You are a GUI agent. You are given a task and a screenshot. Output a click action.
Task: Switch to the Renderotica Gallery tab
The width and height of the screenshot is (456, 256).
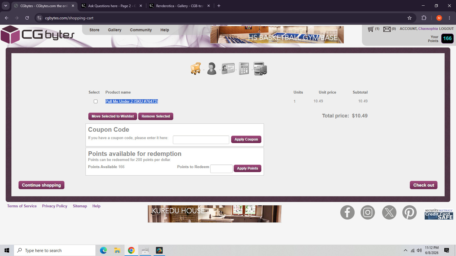click(x=180, y=6)
